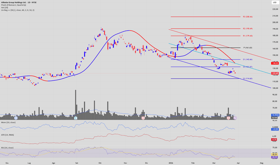Open the blue earnings marker near Set
Viewport: 280px width, 165px height.
[76, 118]
